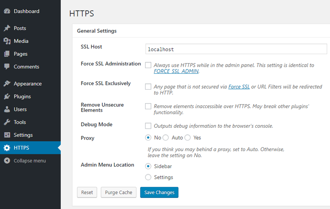This screenshot has width=330, height=209.
Task: Click the Settings sliders icon
Action: tap(7, 135)
